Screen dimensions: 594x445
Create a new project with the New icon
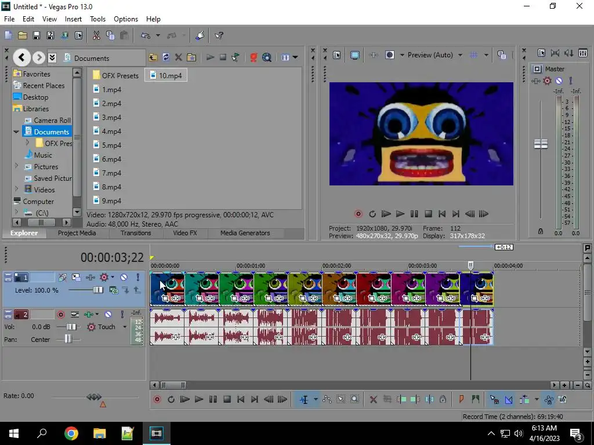(8, 35)
